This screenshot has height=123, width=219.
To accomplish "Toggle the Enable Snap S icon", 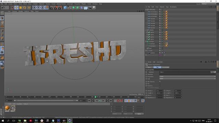I will 2,52.
